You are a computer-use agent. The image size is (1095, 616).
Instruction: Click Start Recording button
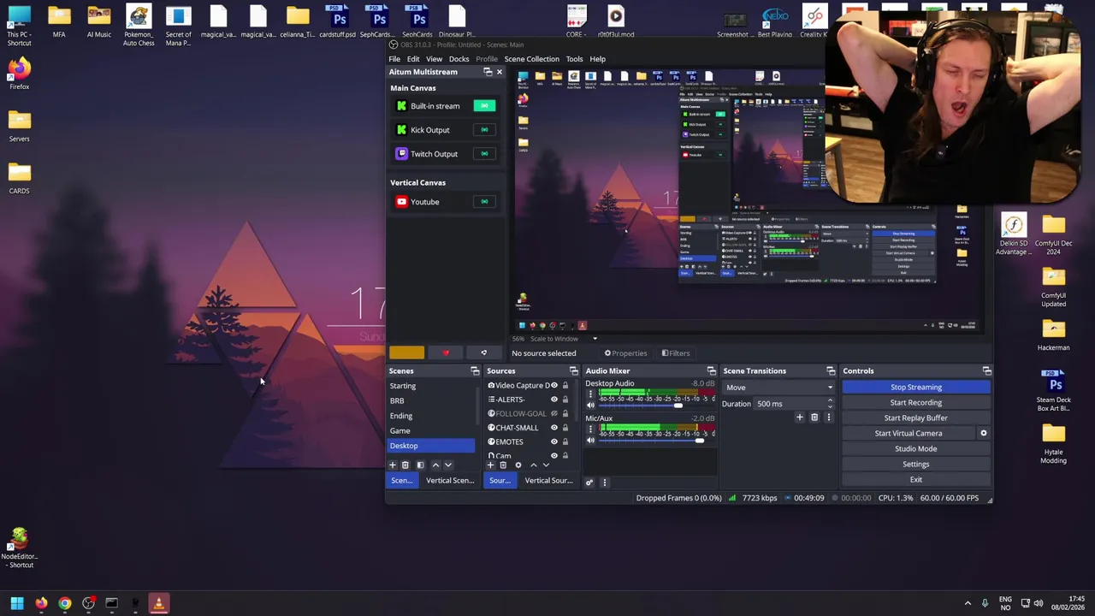click(x=916, y=403)
